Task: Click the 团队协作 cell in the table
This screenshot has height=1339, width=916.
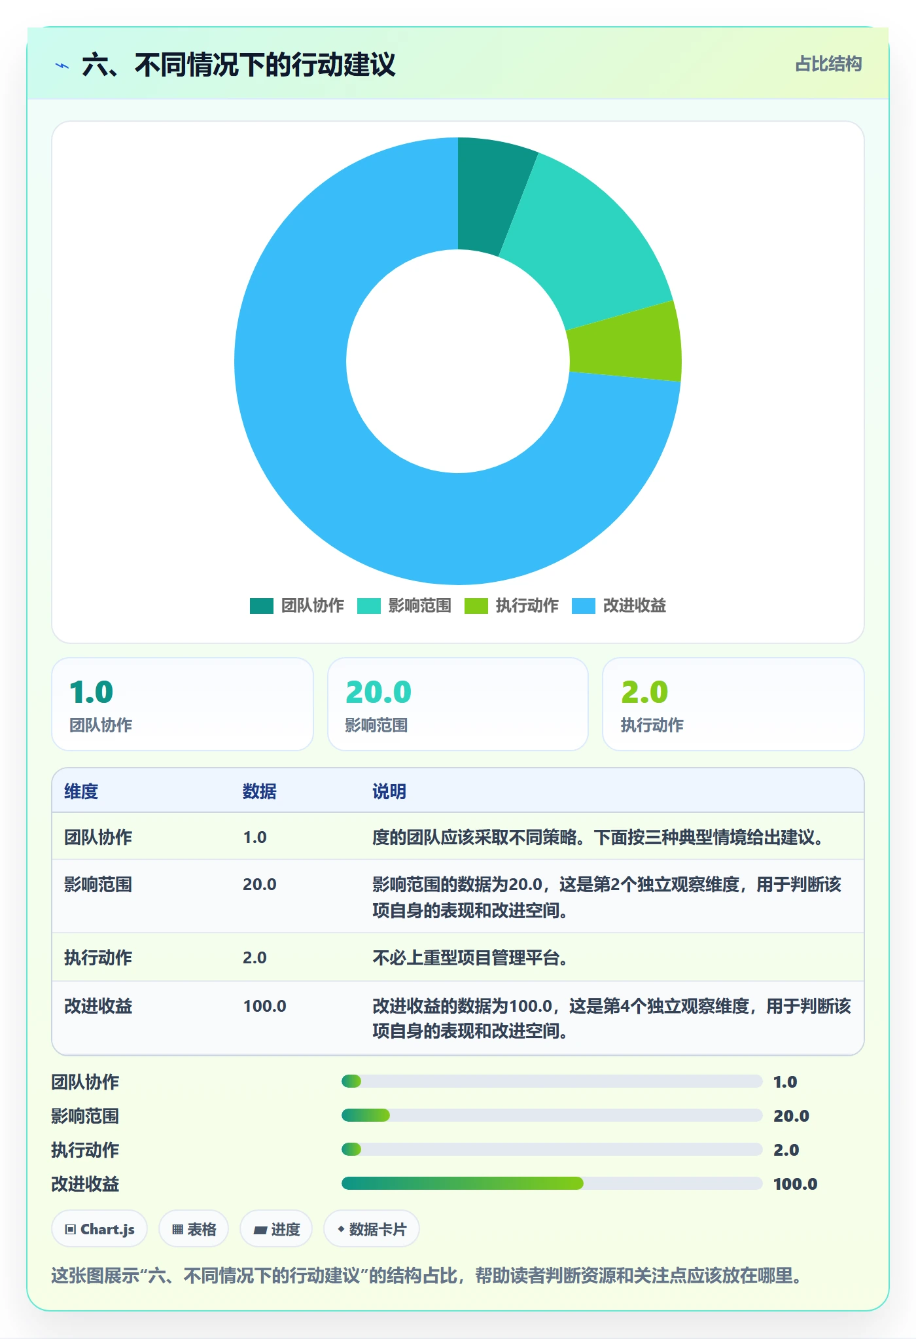Action: click(x=98, y=837)
